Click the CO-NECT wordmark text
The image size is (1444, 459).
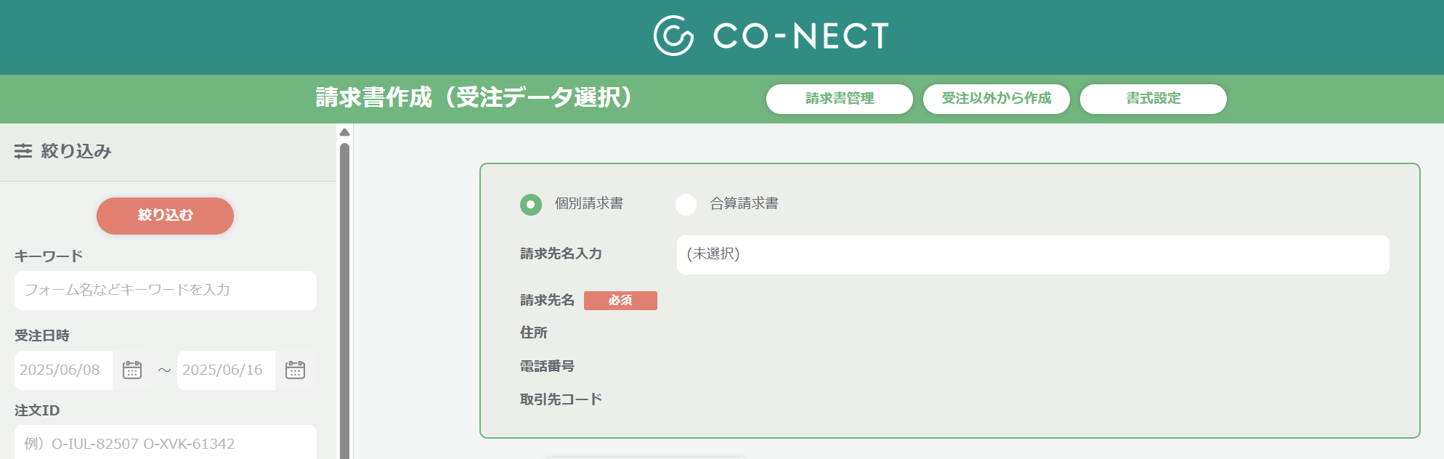(x=800, y=36)
